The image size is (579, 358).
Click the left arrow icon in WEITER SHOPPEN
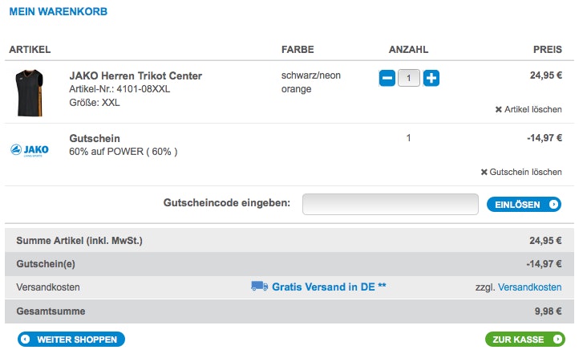(25, 340)
